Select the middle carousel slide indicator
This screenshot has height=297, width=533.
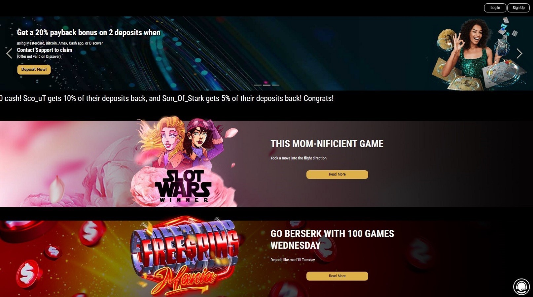pyautogui.click(x=266, y=85)
